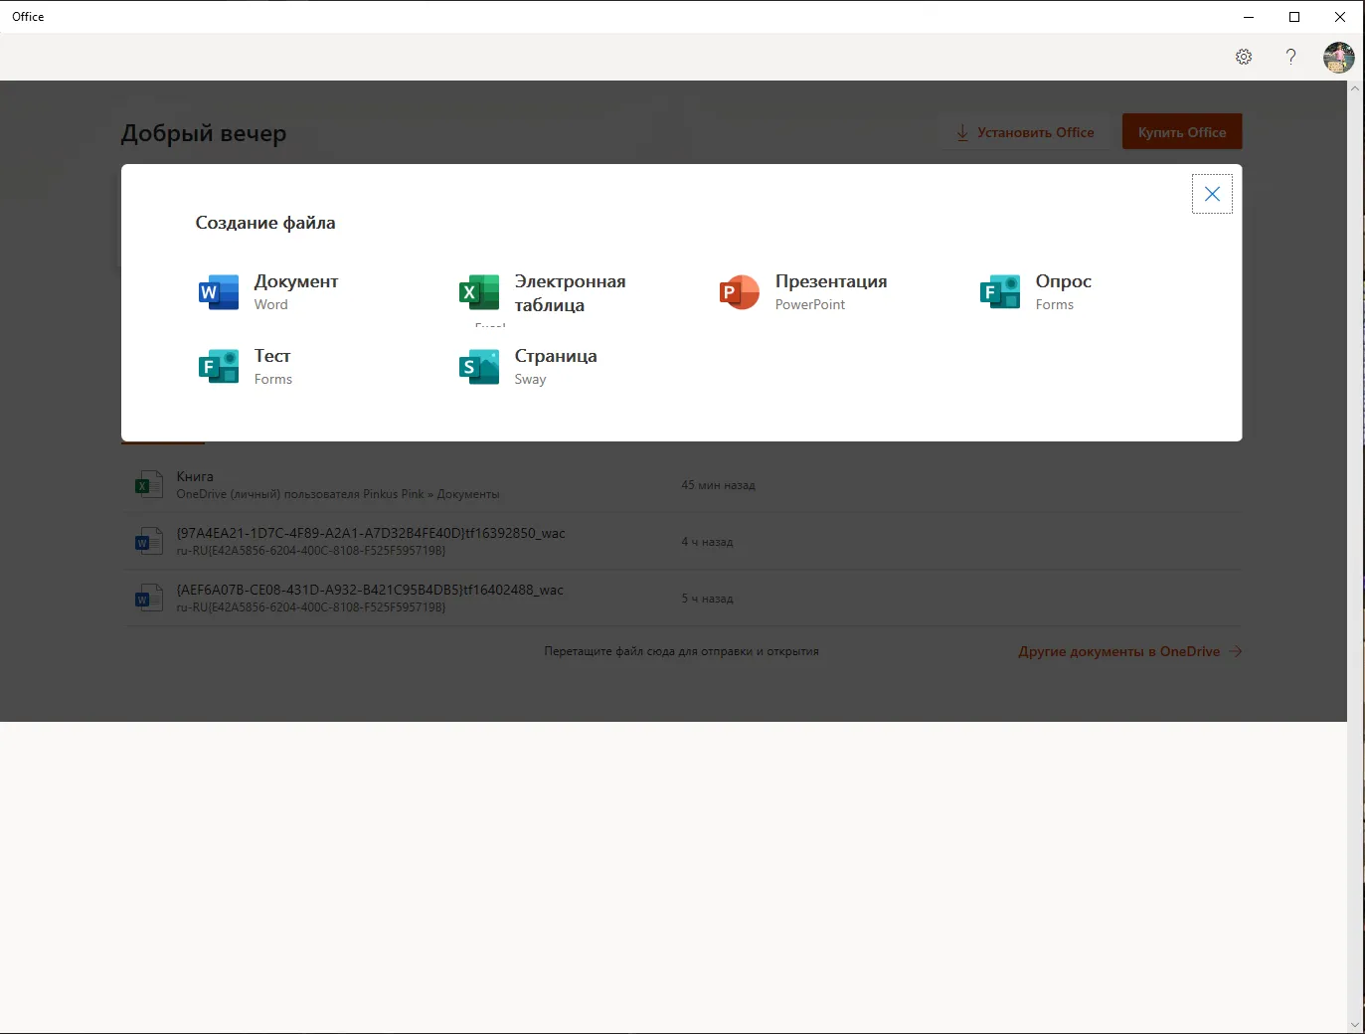
Task: Open the file starting with {AEF6A07B
Action: (682, 599)
